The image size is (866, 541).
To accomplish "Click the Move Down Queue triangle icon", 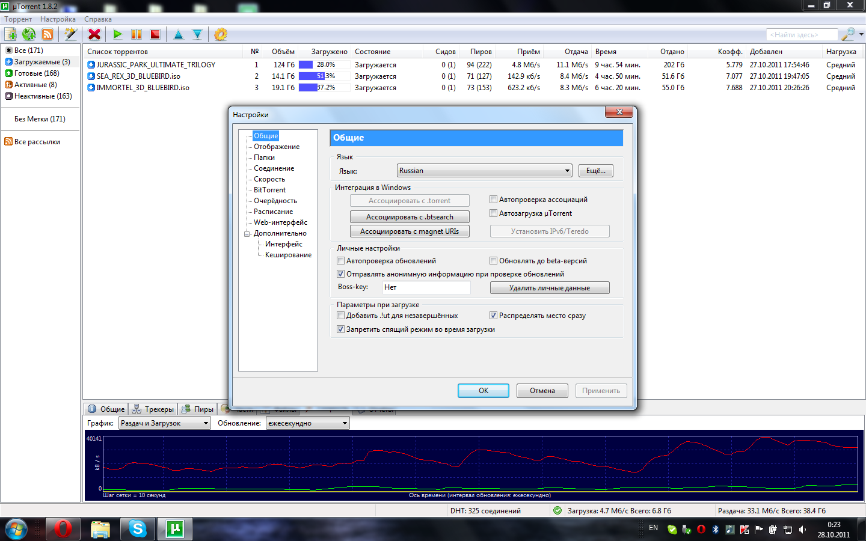I will [x=197, y=34].
